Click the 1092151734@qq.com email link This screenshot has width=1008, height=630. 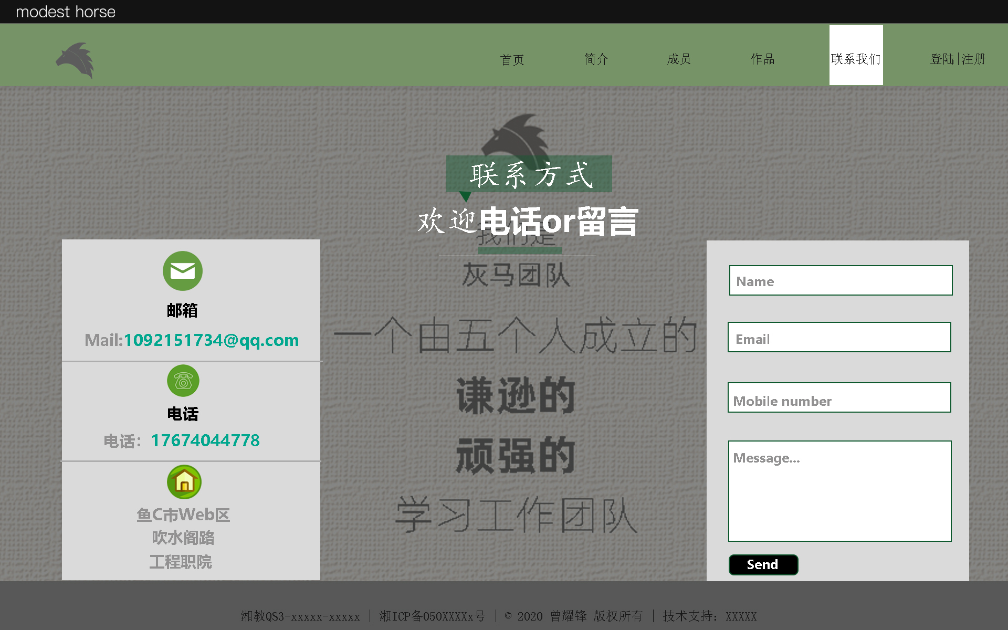[x=211, y=340]
